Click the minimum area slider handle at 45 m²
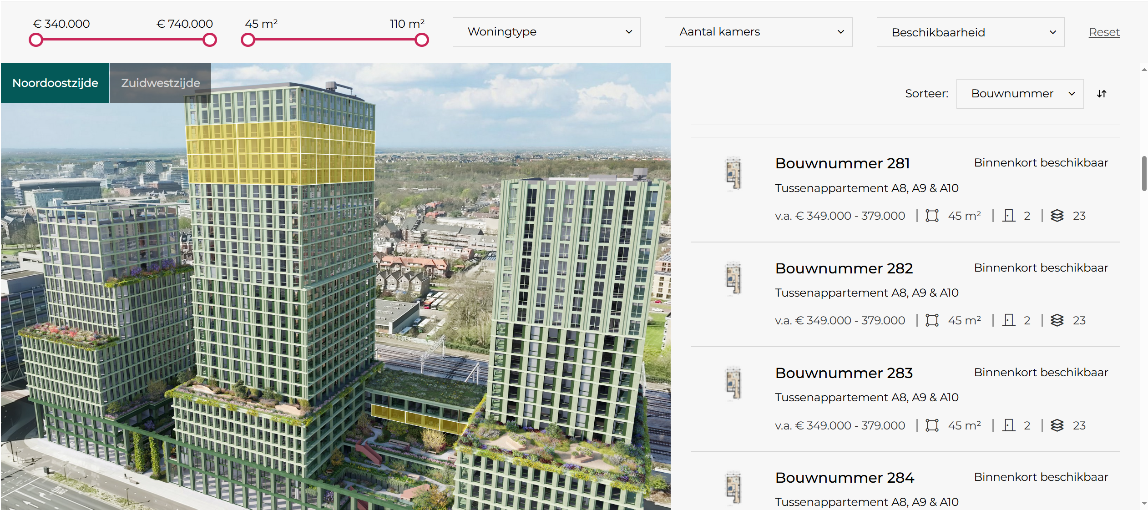 [x=248, y=40]
